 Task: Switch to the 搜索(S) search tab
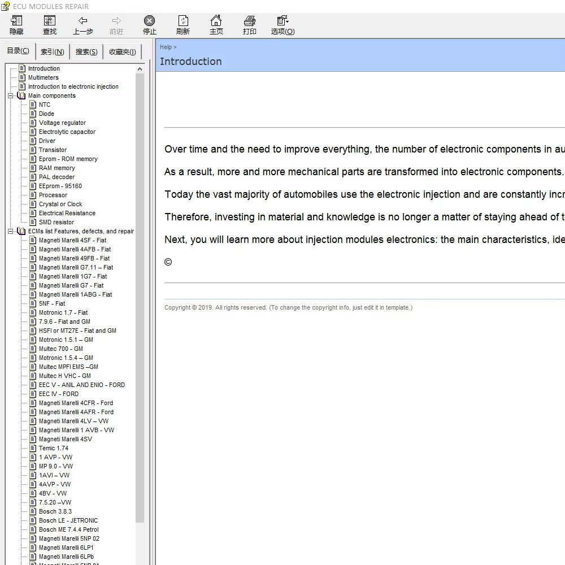click(x=86, y=52)
